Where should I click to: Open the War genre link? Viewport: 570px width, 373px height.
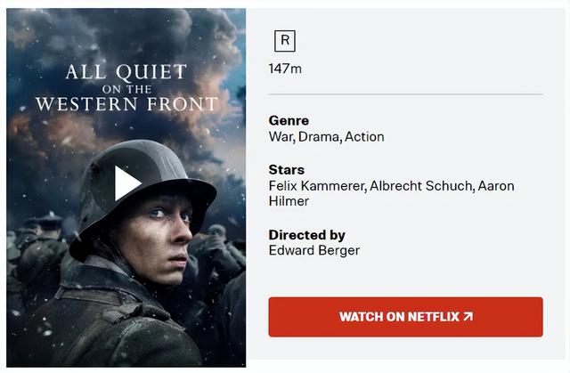click(x=281, y=137)
